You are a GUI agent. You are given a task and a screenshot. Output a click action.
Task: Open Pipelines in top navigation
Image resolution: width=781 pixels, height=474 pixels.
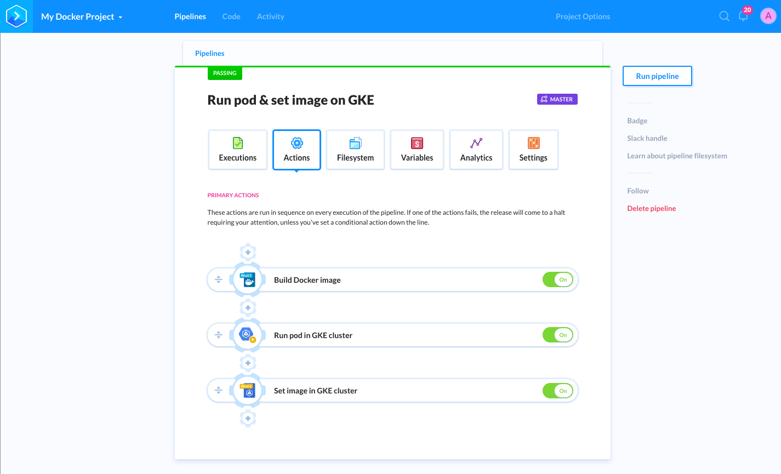tap(190, 16)
